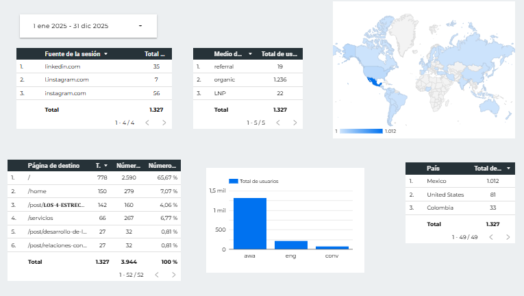Select the linkedin.com row

point(94,66)
